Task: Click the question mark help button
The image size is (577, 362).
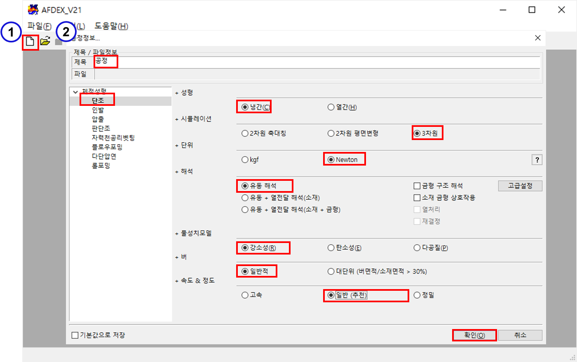Action: click(x=537, y=160)
